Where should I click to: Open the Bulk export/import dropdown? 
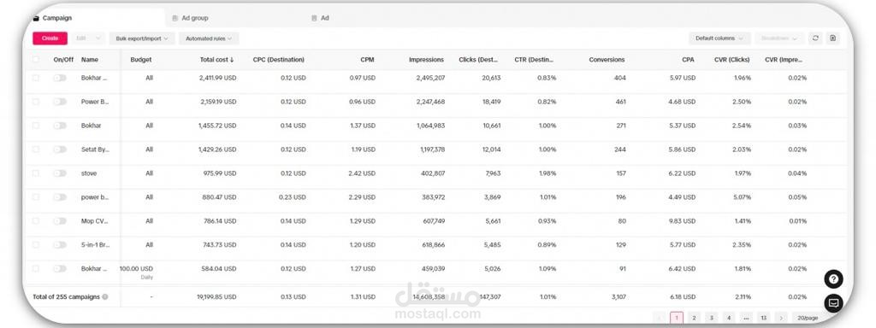[142, 38]
